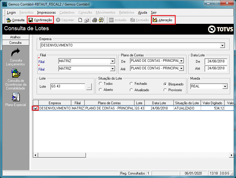
Task: Open Plano Especial shortcut
Action: tap(16, 100)
